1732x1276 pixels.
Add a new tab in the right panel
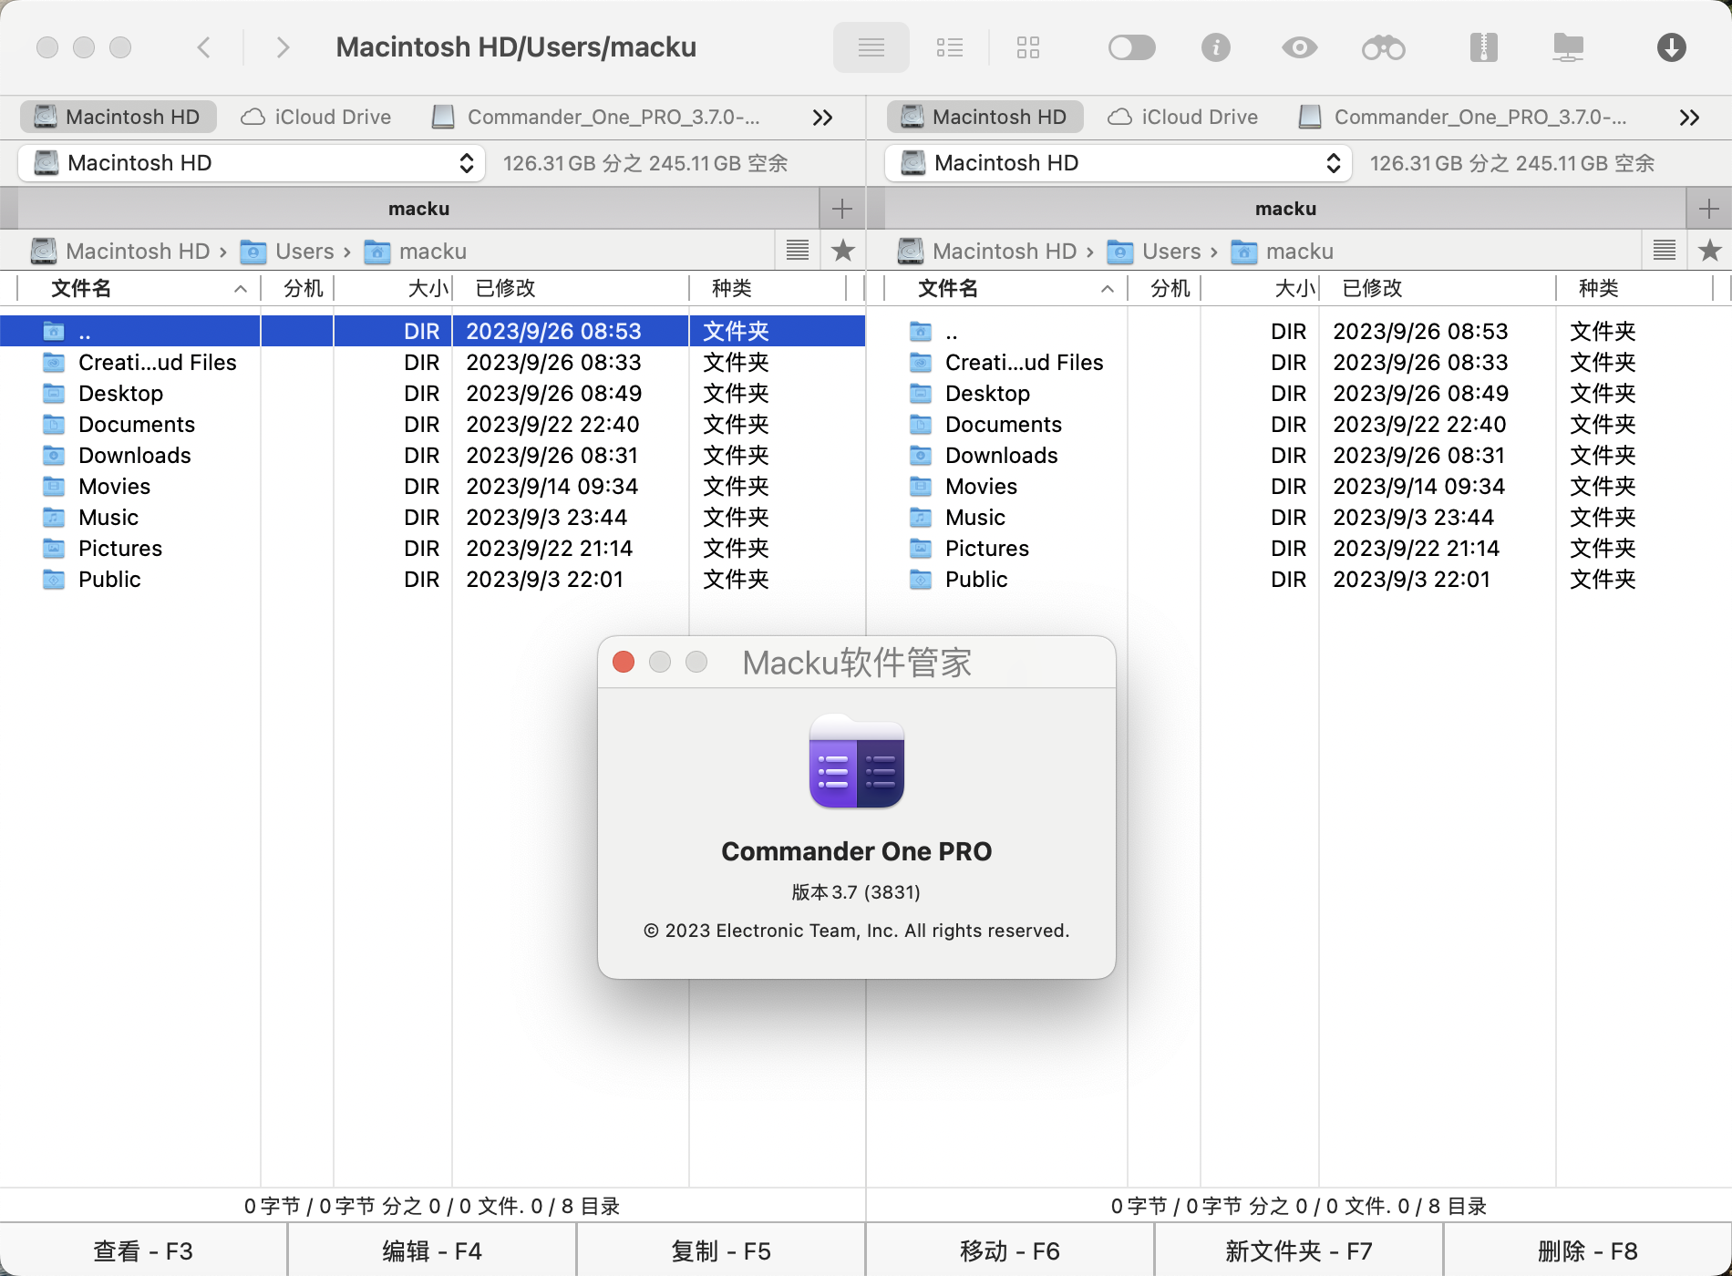[1709, 209]
